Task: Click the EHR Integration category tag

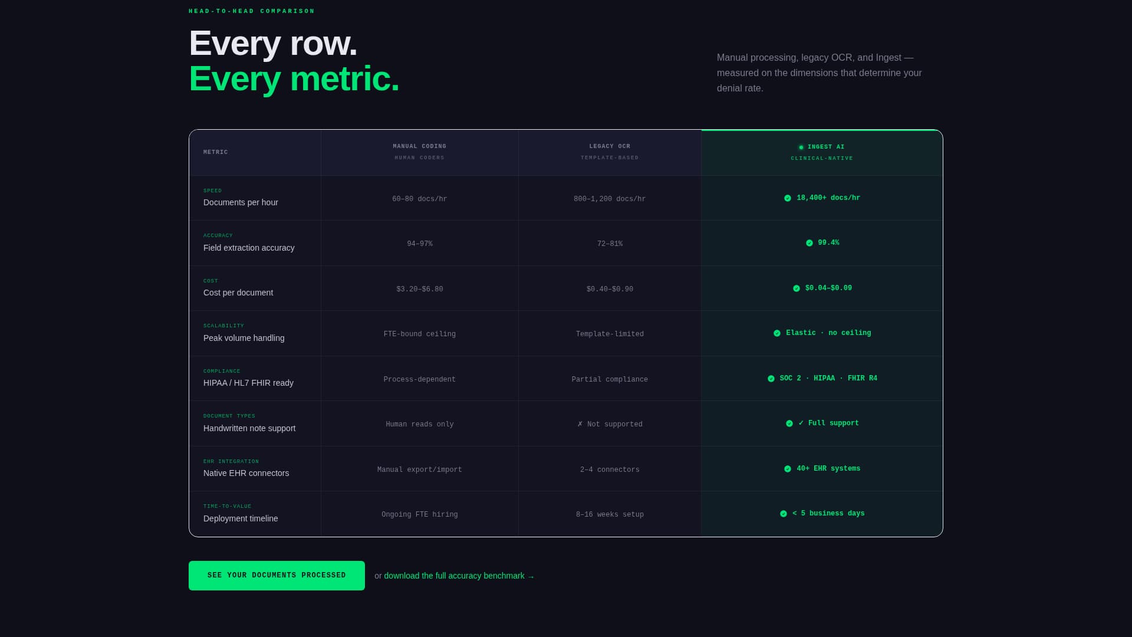Action: point(231,462)
